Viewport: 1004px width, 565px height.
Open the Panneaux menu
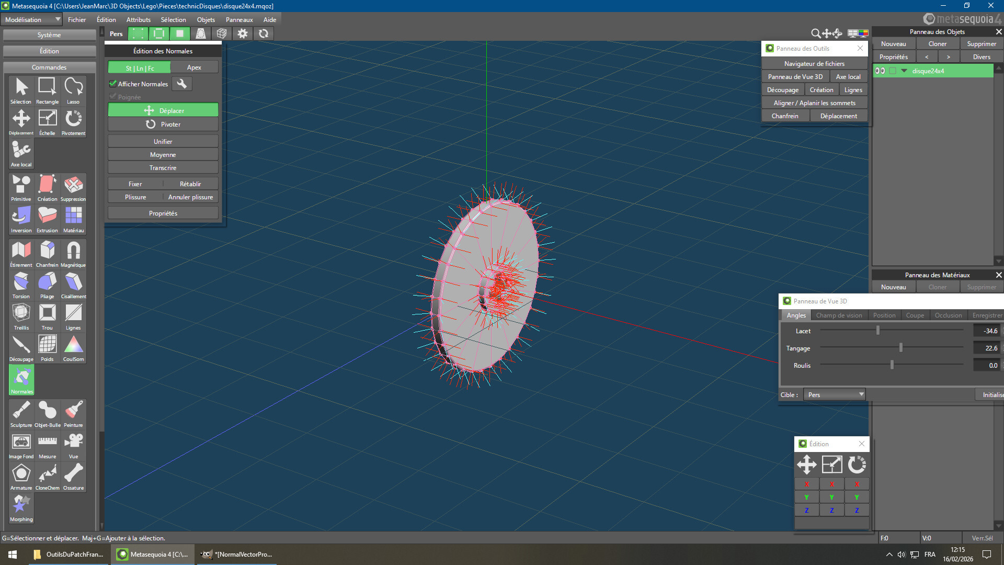239,19
